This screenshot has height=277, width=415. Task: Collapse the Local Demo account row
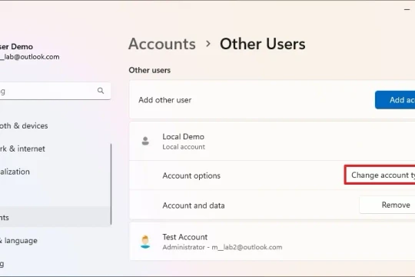point(272,142)
